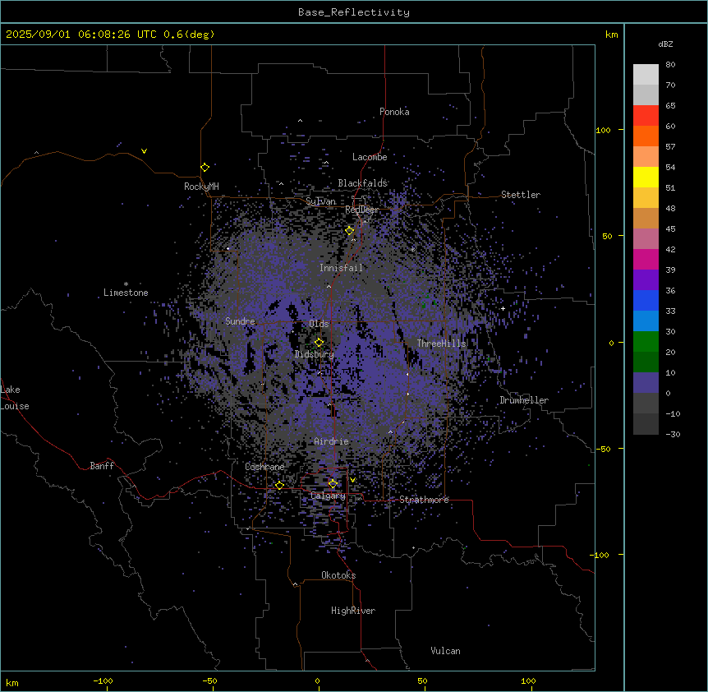
Task: Click the Airdrie label
Action: click(331, 441)
